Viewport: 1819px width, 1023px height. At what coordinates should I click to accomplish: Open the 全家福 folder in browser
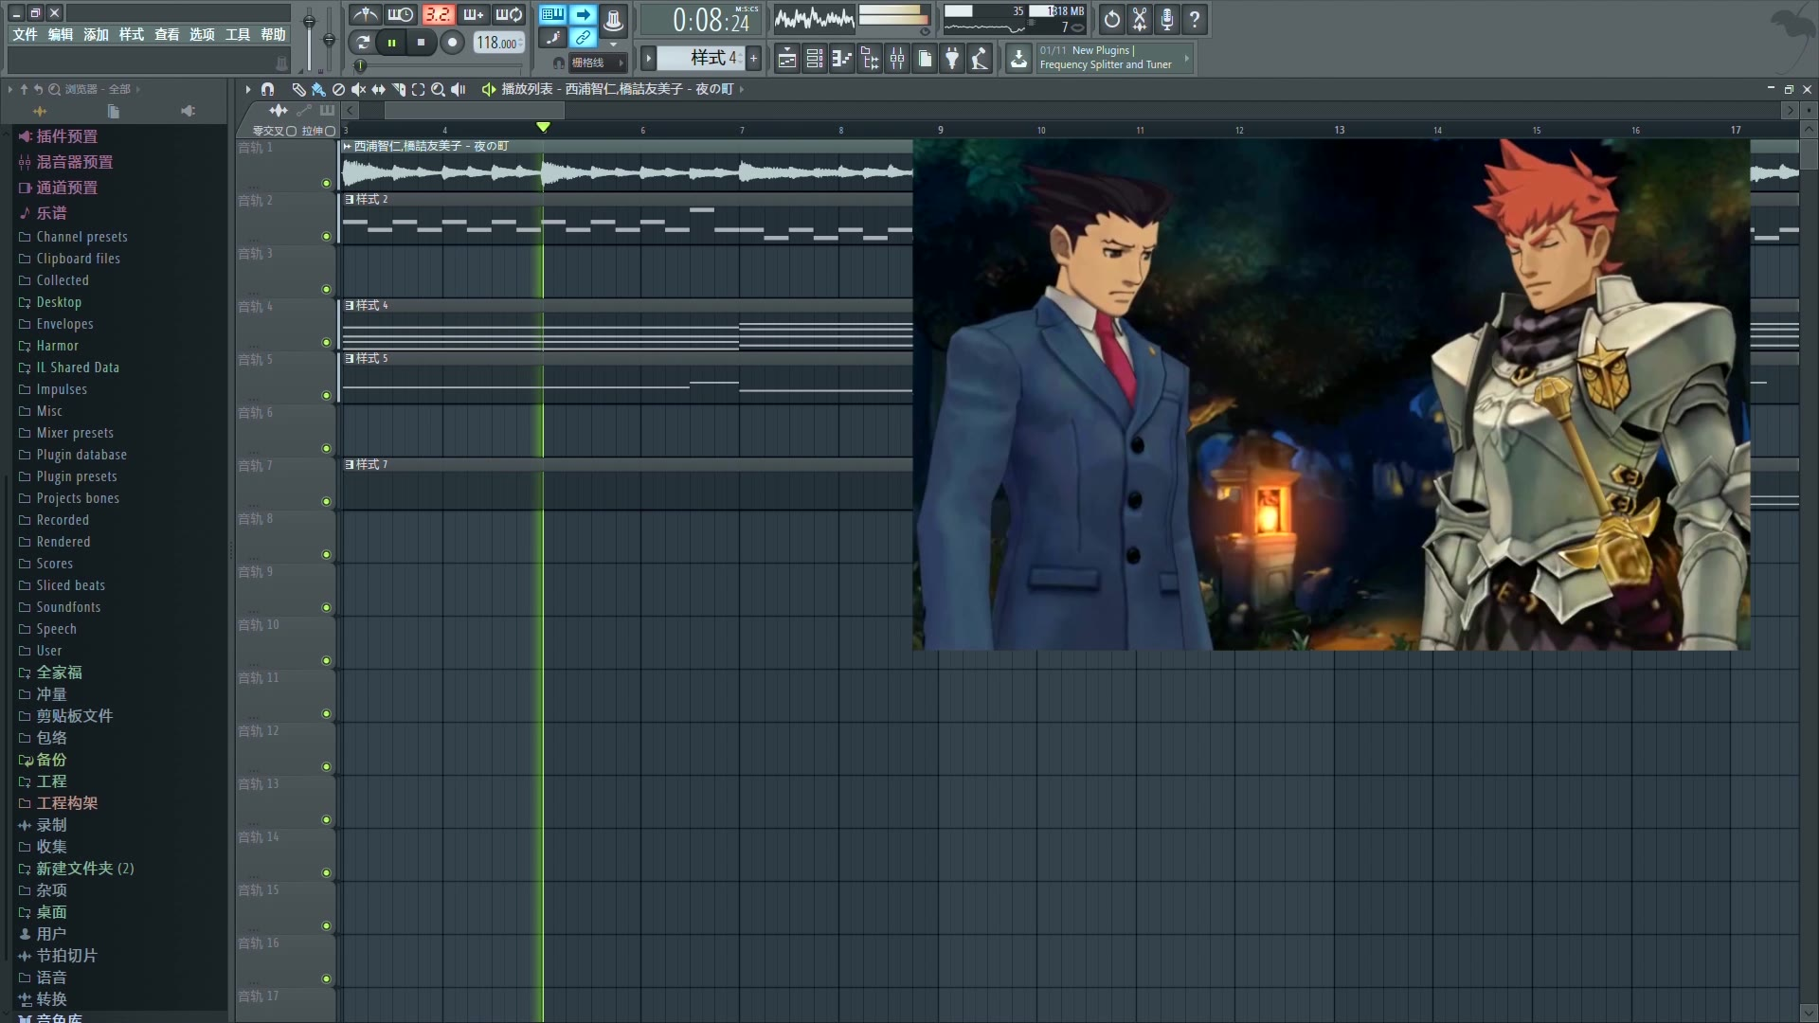click(x=59, y=673)
